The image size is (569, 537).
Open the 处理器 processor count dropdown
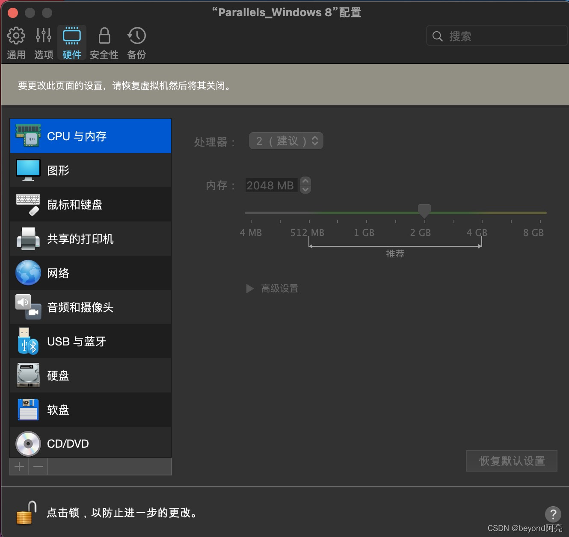pos(286,141)
